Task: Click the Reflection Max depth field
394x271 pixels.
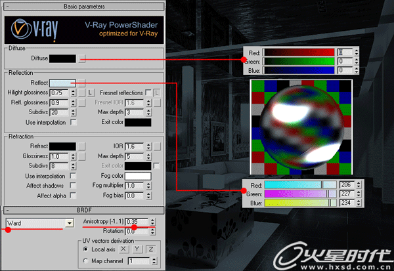Action: pos(135,112)
